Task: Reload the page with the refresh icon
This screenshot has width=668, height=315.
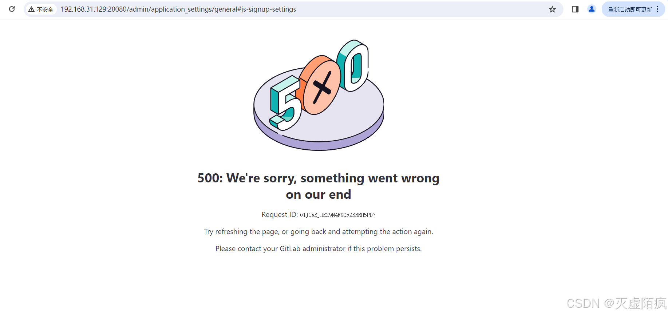Action: click(x=12, y=9)
